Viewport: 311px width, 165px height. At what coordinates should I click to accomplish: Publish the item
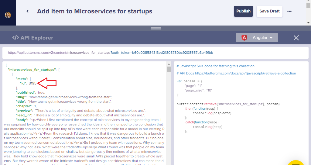243,11
